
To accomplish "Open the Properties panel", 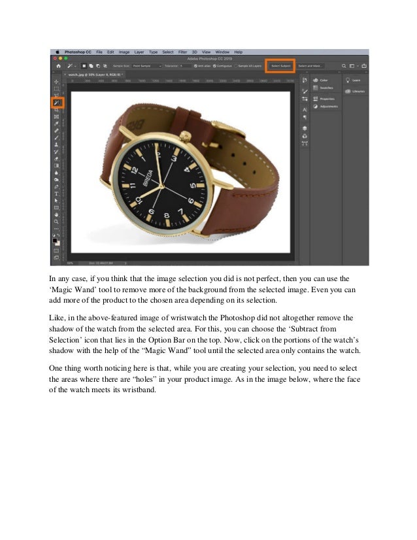I will point(324,99).
